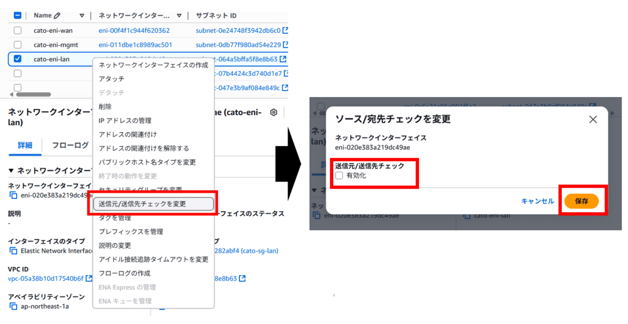Screen dimensions: 628x324
Task: Uncheck the cato-eni-lan row checkbox
Action: 18,59
